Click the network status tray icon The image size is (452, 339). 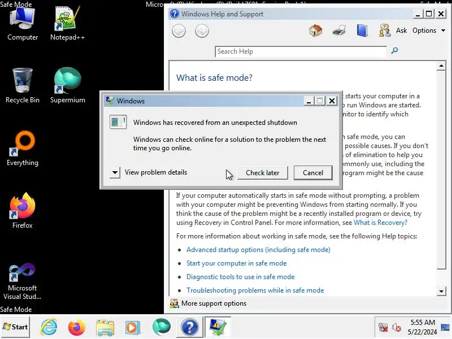coord(383,327)
